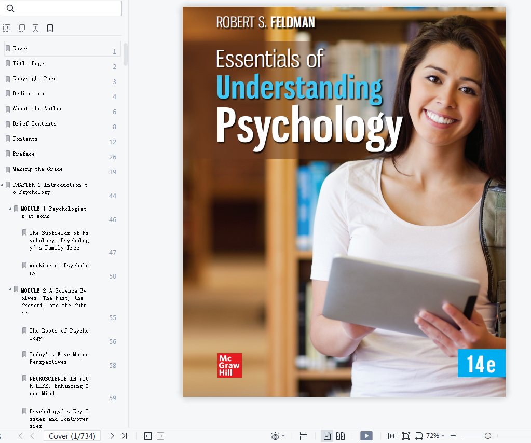531x443 pixels.
Task: Click the zoom out minus button
Action: 453,436
